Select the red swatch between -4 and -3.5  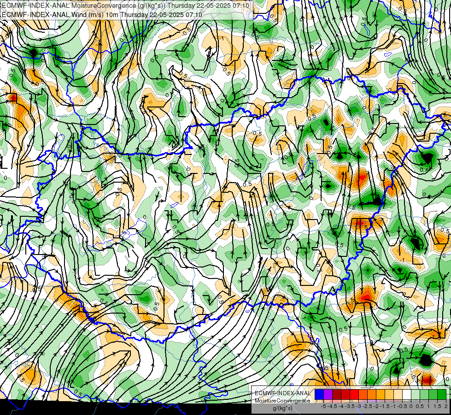346,394
